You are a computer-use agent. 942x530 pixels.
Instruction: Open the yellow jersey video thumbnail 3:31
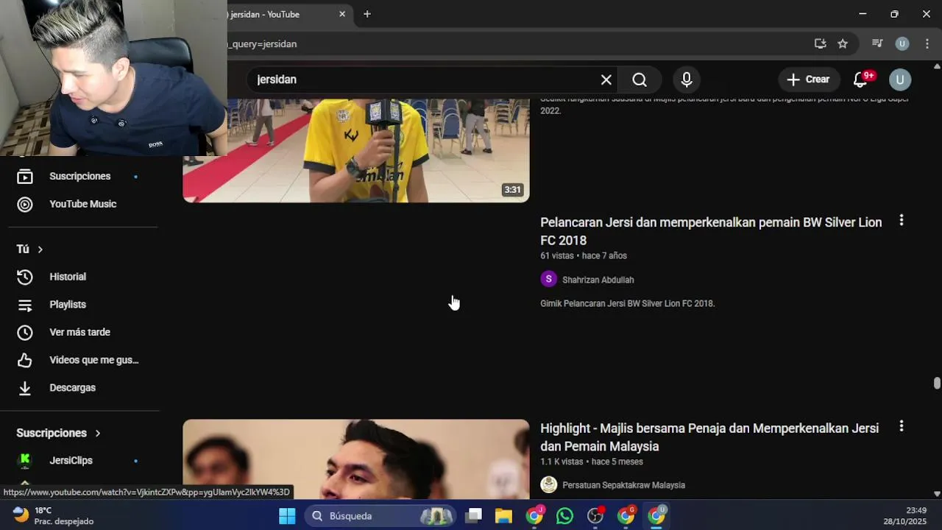356,150
